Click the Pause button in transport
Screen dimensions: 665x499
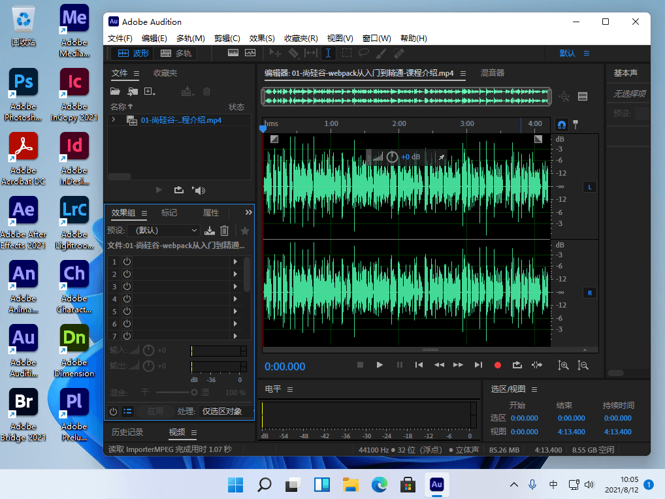tap(400, 364)
